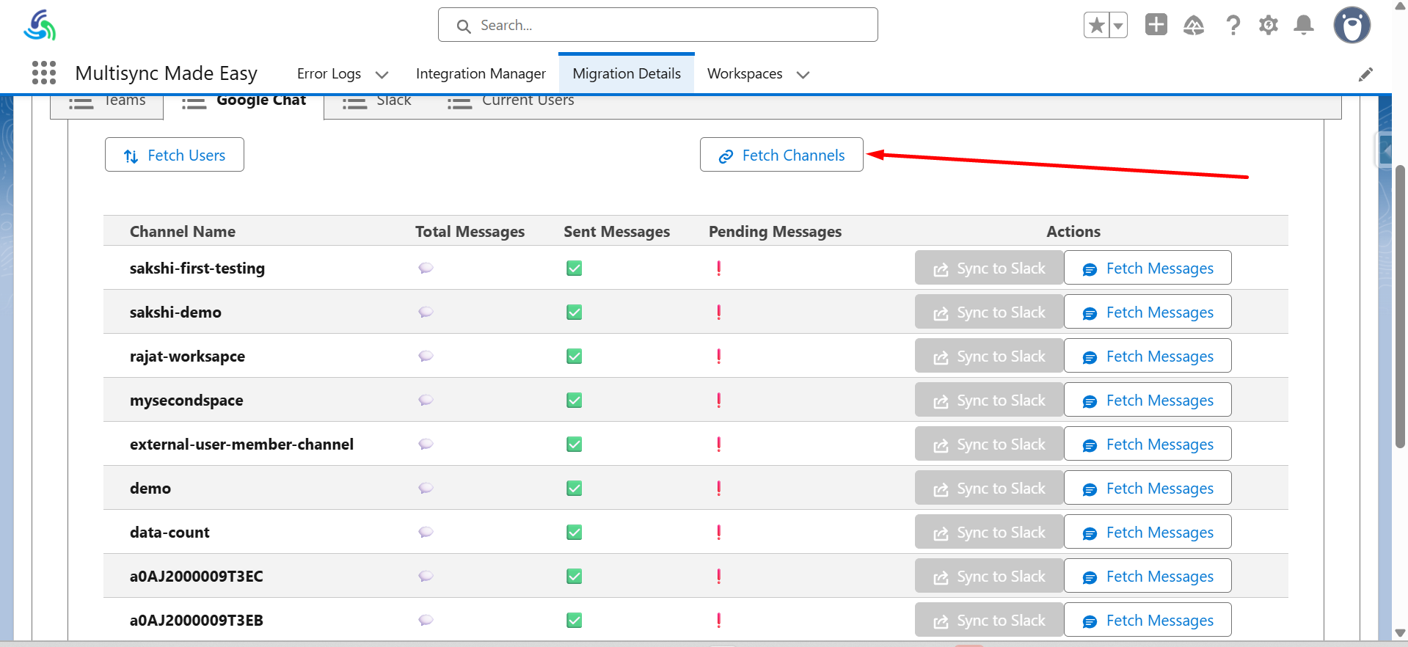Click sent checkbox for sakshi-first-testing

(x=574, y=268)
